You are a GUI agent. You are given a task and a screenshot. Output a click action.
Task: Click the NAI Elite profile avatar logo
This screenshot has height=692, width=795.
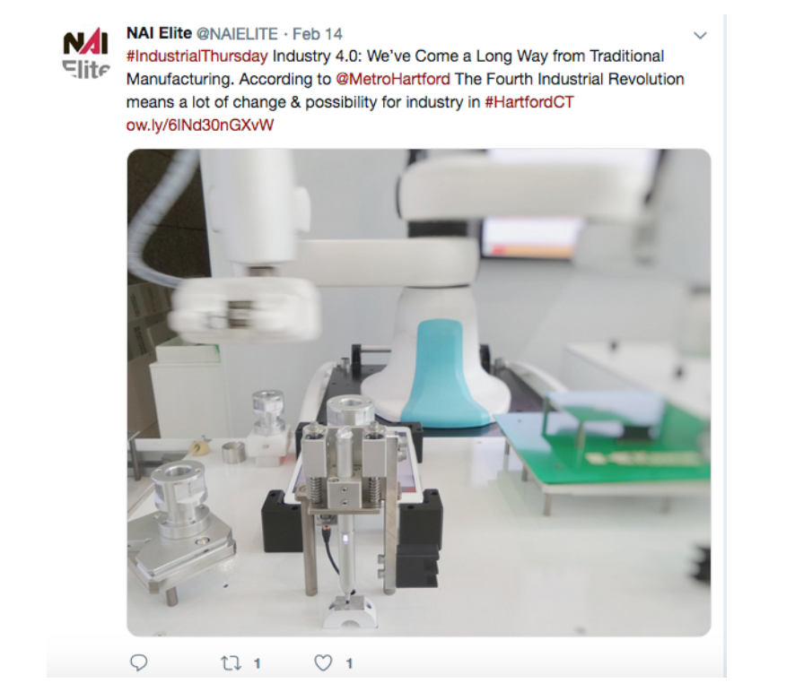click(85, 54)
